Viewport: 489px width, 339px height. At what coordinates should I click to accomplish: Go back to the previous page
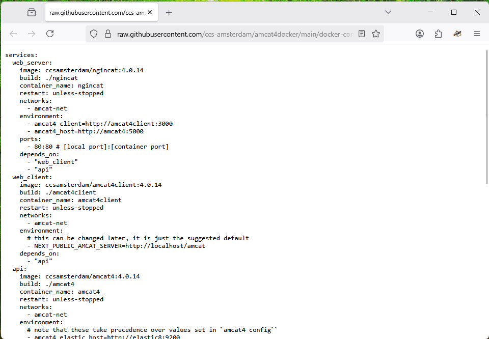13,34
